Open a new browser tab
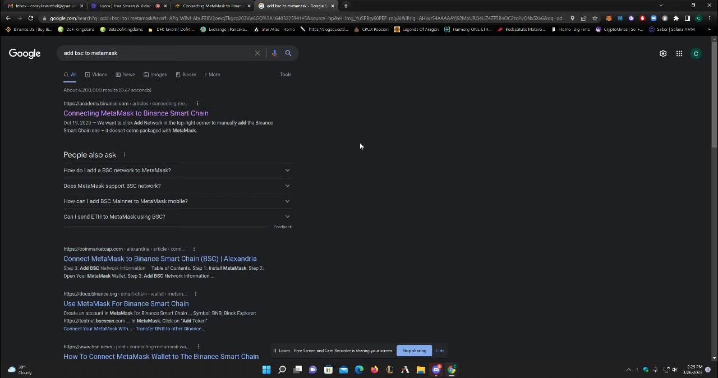This screenshot has width=718, height=378. pyautogui.click(x=346, y=6)
